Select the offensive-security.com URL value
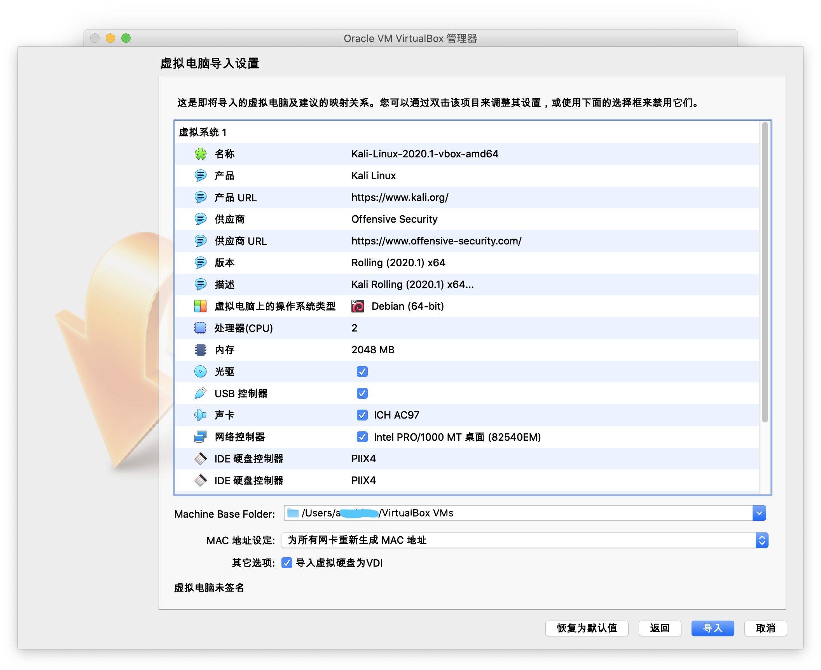Viewport: 821px width, 670px height. coord(437,241)
